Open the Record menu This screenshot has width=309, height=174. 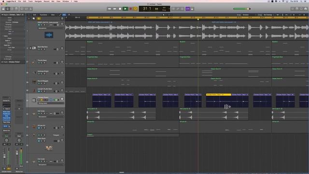[x=46, y=1]
